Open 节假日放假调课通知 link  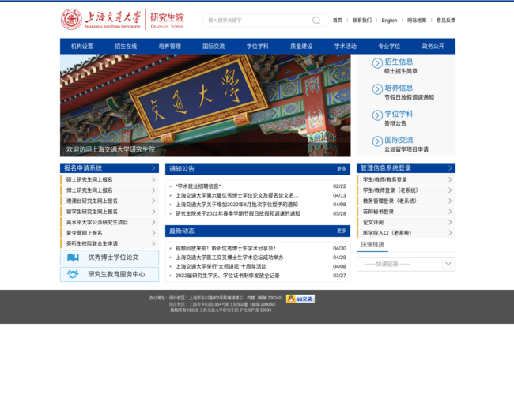pos(409,97)
